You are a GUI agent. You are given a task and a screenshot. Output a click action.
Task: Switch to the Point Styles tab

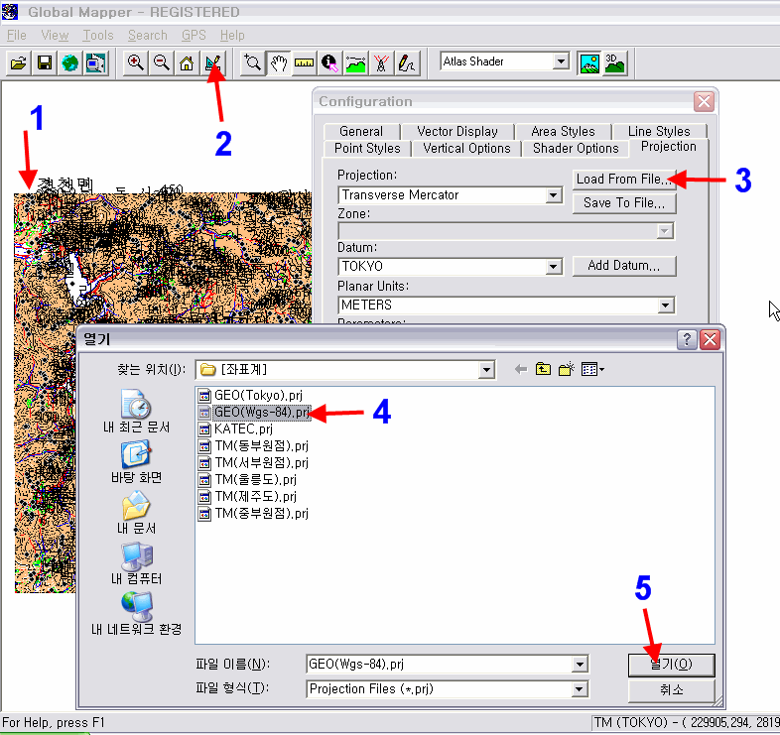coord(367,148)
